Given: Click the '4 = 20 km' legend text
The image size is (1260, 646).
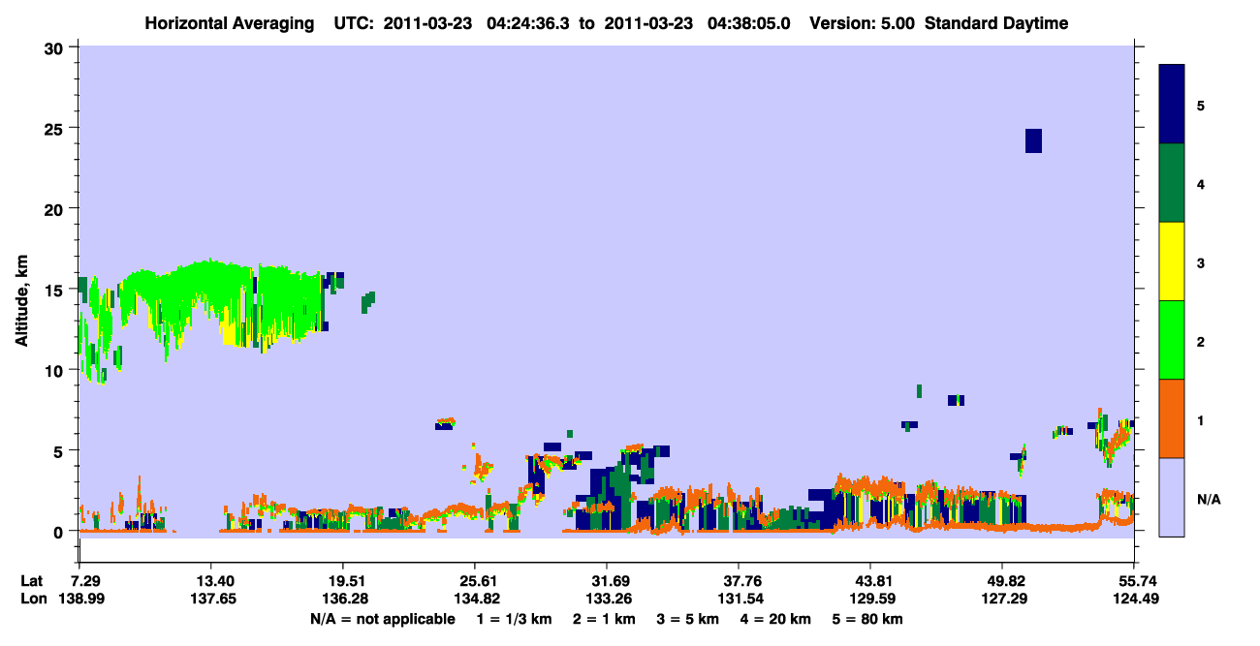Looking at the screenshot, I should point(773,619).
